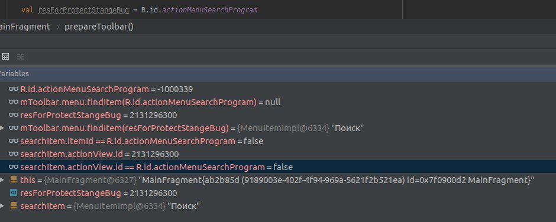Expand the mToolbar.menu.findItem(resForProtectStangeBug) watch

[2, 128]
